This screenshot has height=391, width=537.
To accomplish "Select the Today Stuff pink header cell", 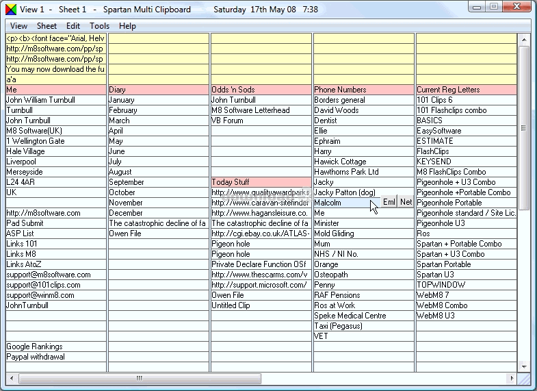I will 261,182.
